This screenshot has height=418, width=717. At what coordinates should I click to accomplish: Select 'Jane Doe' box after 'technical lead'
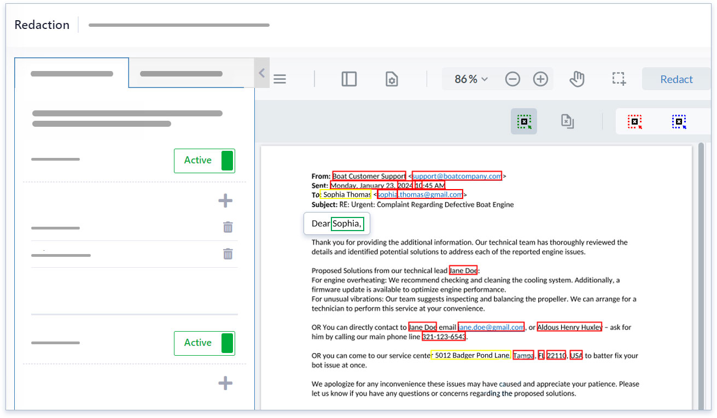tap(463, 270)
